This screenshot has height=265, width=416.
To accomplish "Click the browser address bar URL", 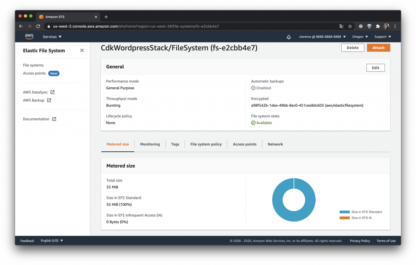I will pos(136,26).
